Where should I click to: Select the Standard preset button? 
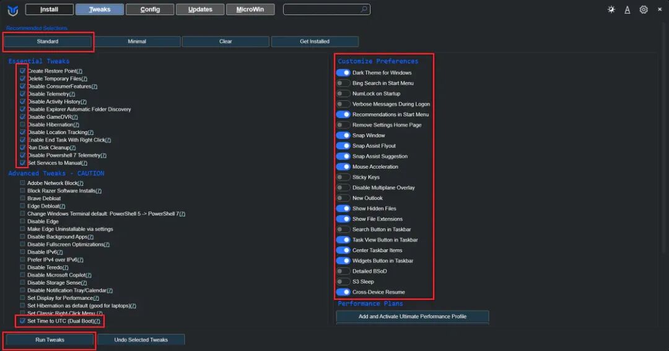(47, 41)
